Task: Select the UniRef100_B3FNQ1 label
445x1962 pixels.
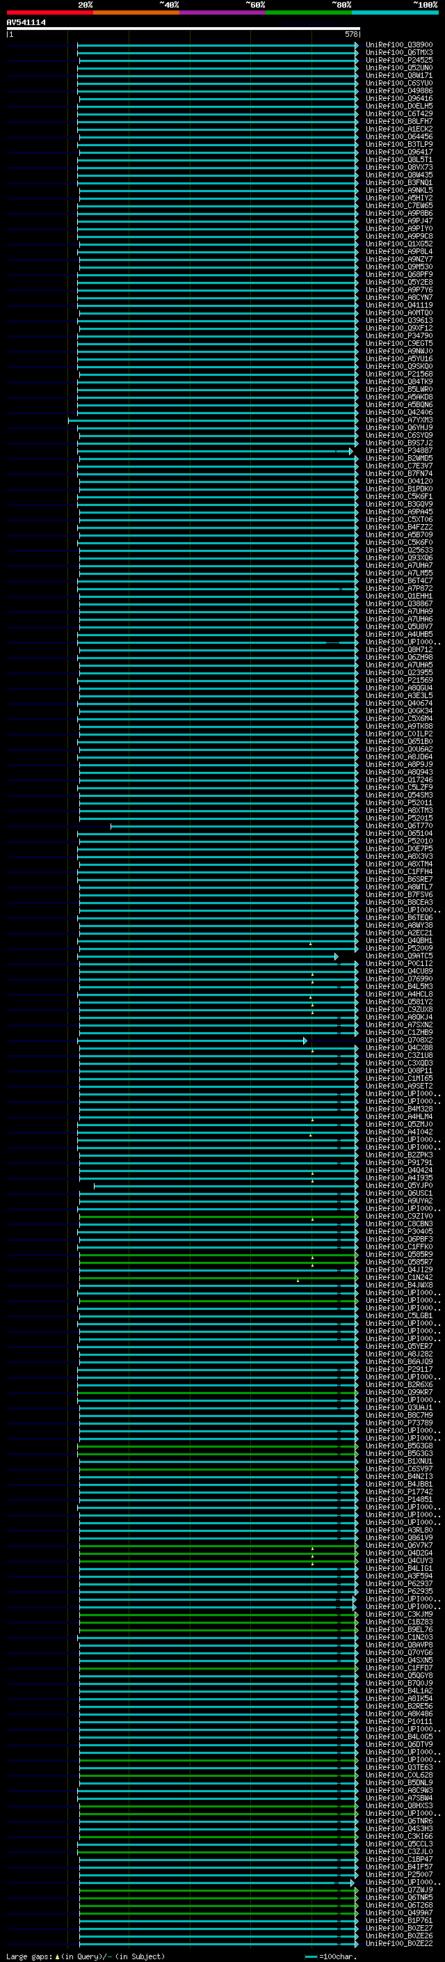Action: point(399,183)
